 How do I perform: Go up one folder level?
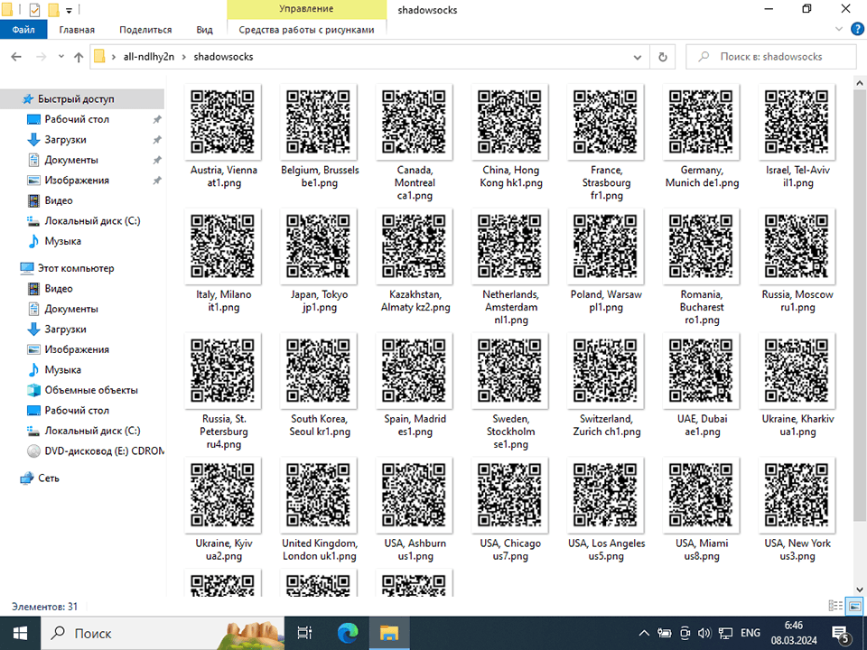(79, 56)
